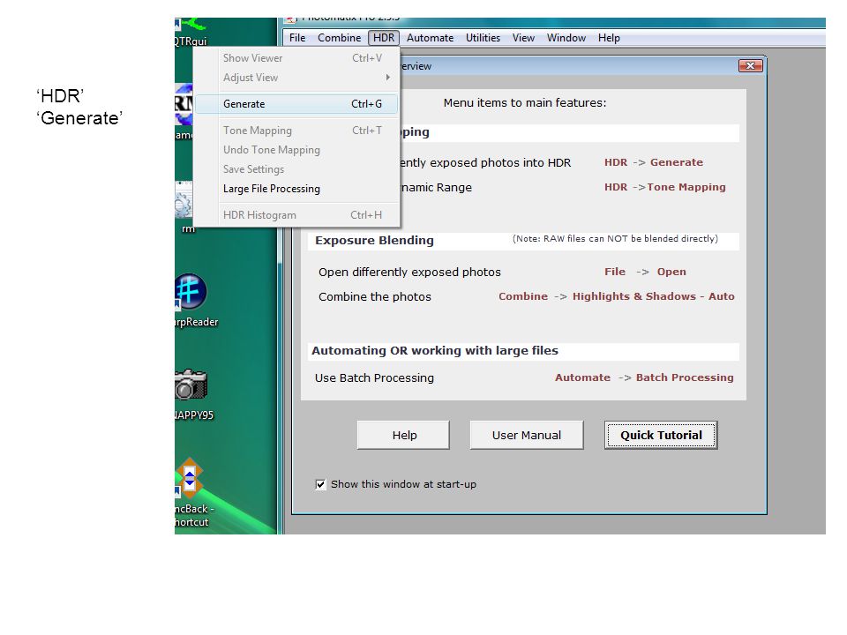Open the Window menu
Viewport: 847px width, 635px height.
(x=566, y=38)
